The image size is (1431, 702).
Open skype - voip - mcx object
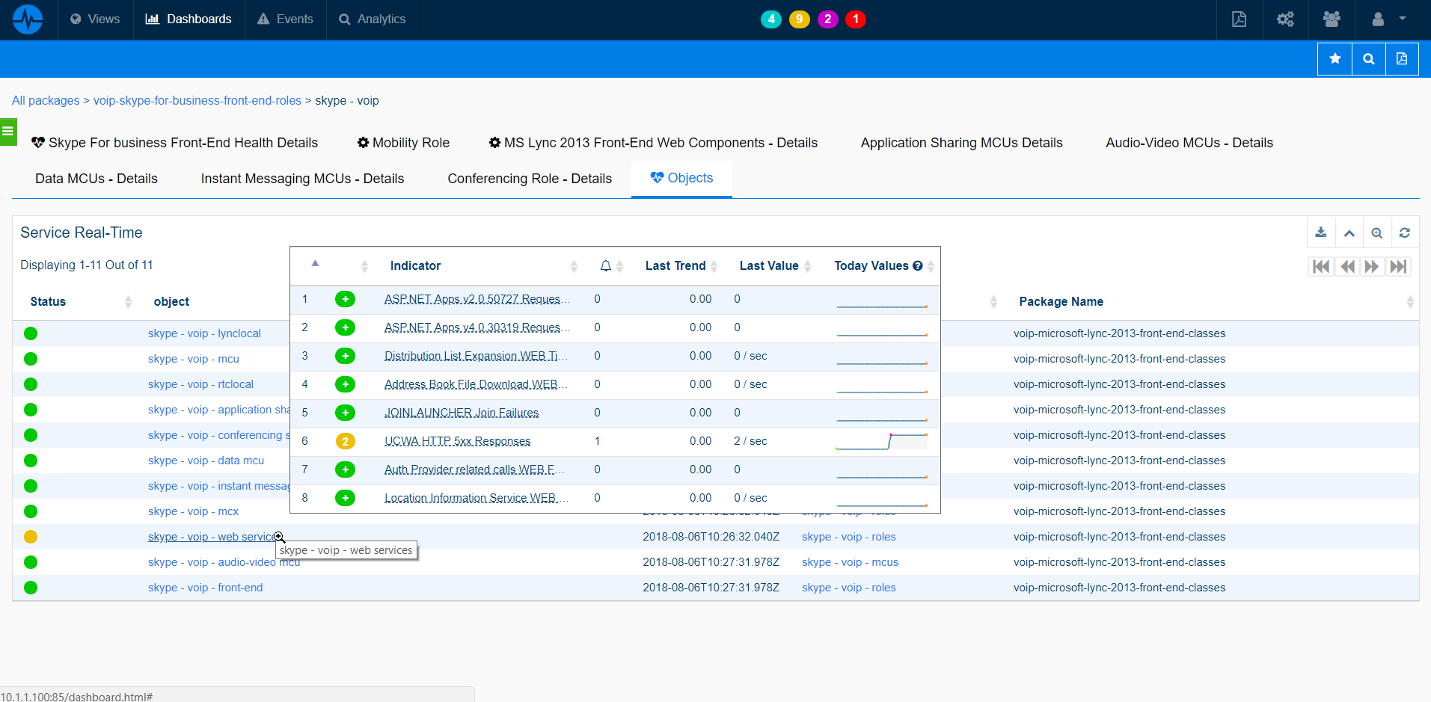pos(193,511)
